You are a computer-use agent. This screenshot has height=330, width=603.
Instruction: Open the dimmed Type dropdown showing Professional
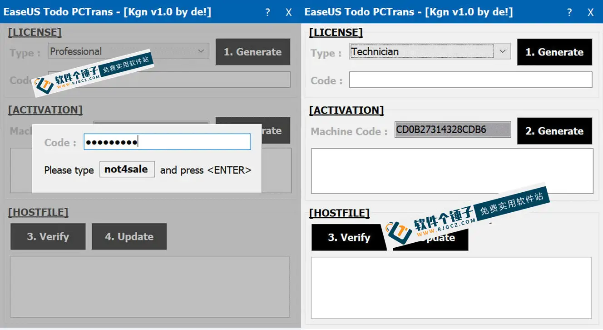pyautogui.click(x=129, y=51)
